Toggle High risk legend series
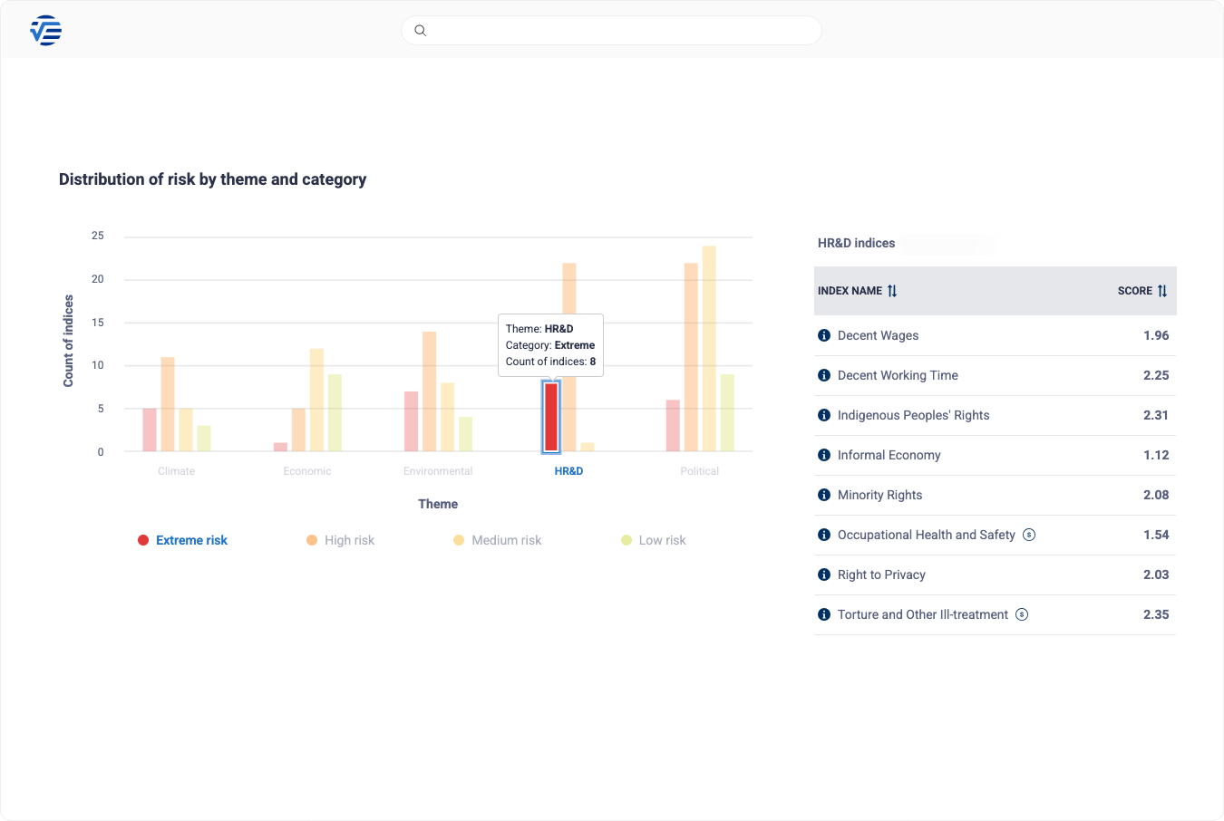The image size is (1224, 821). [340, 540]
